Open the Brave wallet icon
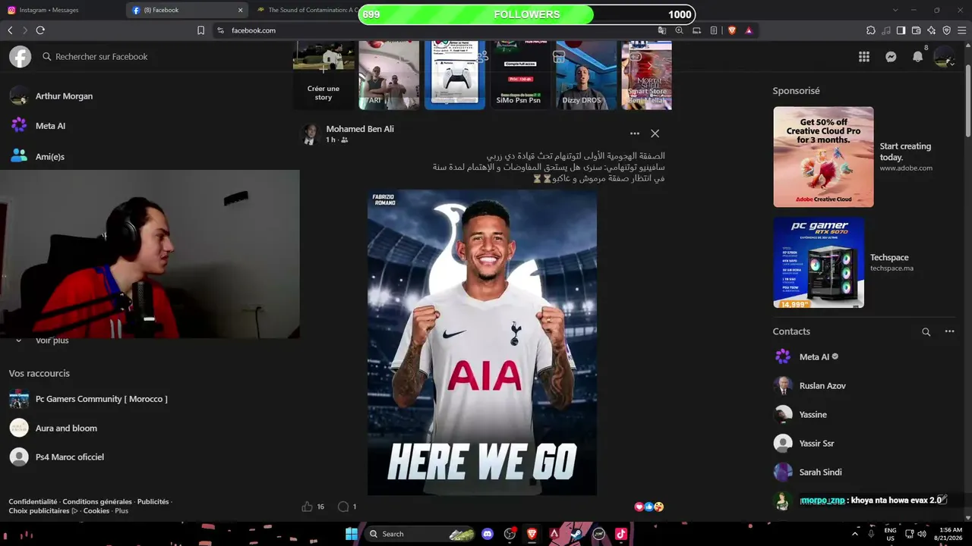The width and height of the screenshot is (972, 546). coord(916,30)
